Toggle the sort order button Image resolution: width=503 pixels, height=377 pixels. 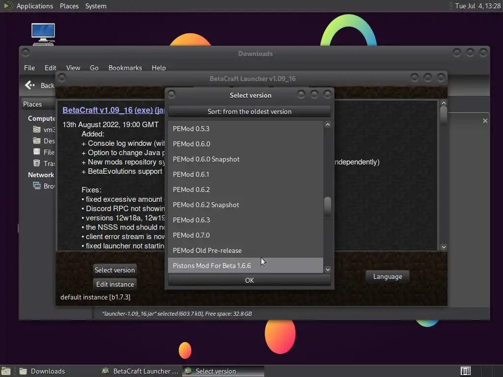coord(249,111)
